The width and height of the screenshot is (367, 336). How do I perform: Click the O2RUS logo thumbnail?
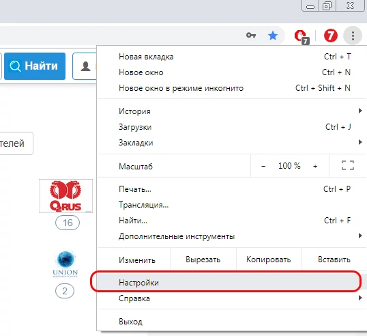pyautogui.click(x=65, y=196)
